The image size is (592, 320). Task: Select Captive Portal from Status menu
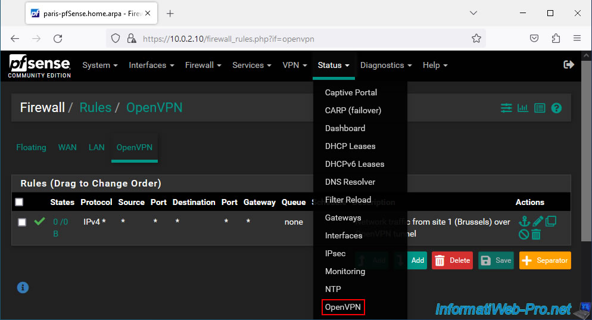351,92
